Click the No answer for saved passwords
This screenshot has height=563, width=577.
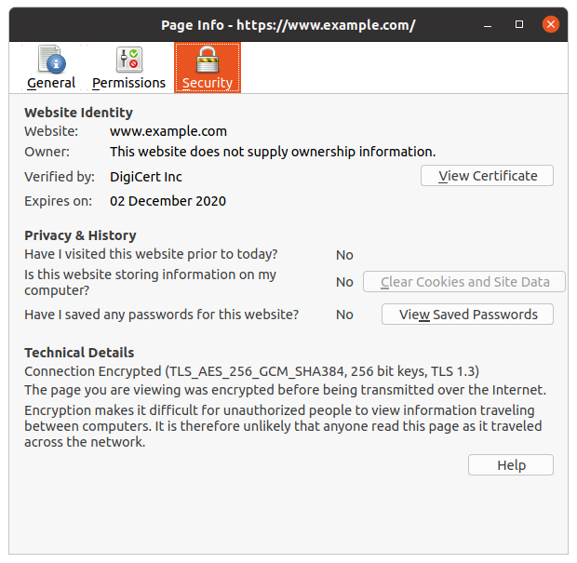point(344,315)
